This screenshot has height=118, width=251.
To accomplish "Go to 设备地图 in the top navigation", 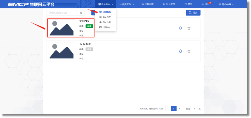I will point(147,4).
